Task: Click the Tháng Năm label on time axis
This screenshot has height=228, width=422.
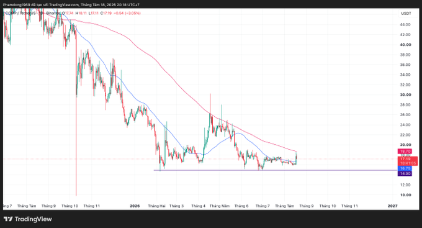Action: (220, 206)
